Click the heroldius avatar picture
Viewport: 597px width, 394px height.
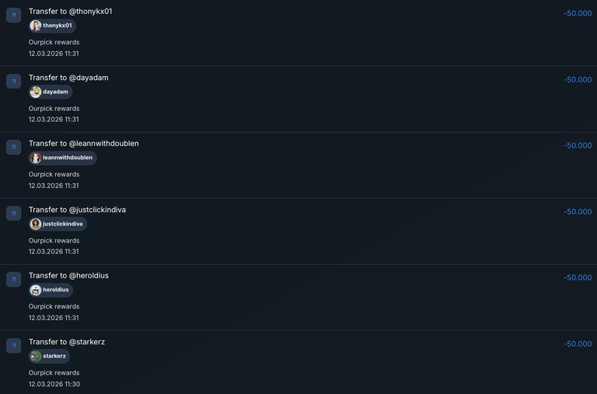coord(36,290)
